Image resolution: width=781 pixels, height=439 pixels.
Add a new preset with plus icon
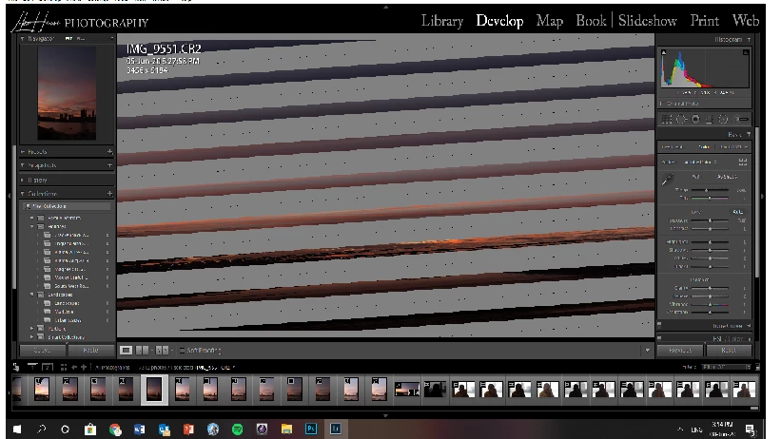pos(109,151)
